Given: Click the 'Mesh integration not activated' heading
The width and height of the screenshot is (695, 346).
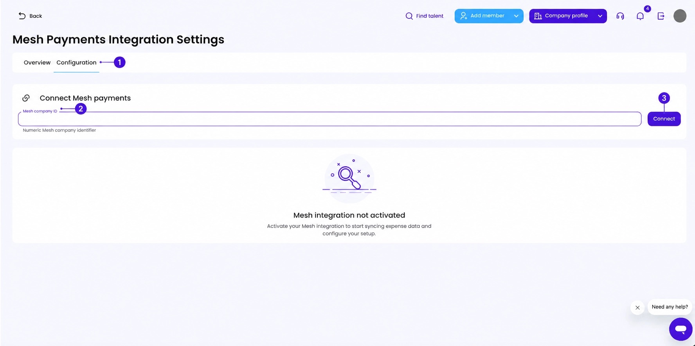Looking at the screenshot, I should (x=349, y=215).
